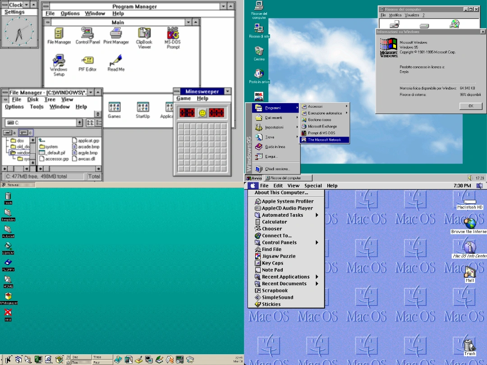This screenshot has height=365, width=487.
Task: Open the KDE CDROM desktop icon
Action: (x=8, y=246)
